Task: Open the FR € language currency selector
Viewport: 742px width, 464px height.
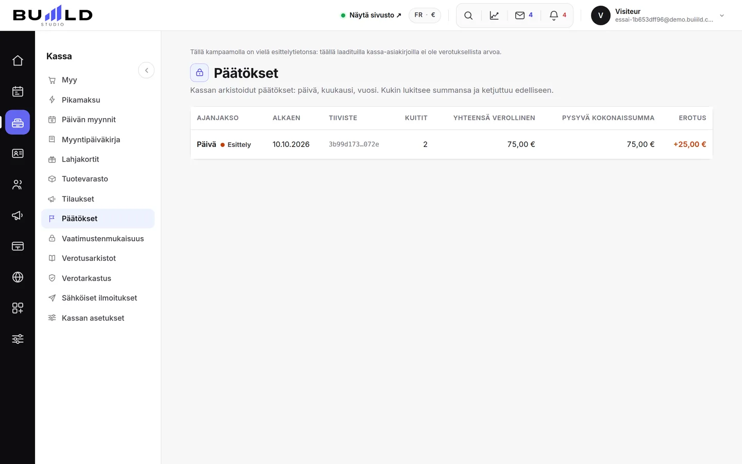Action: (425, 15)
